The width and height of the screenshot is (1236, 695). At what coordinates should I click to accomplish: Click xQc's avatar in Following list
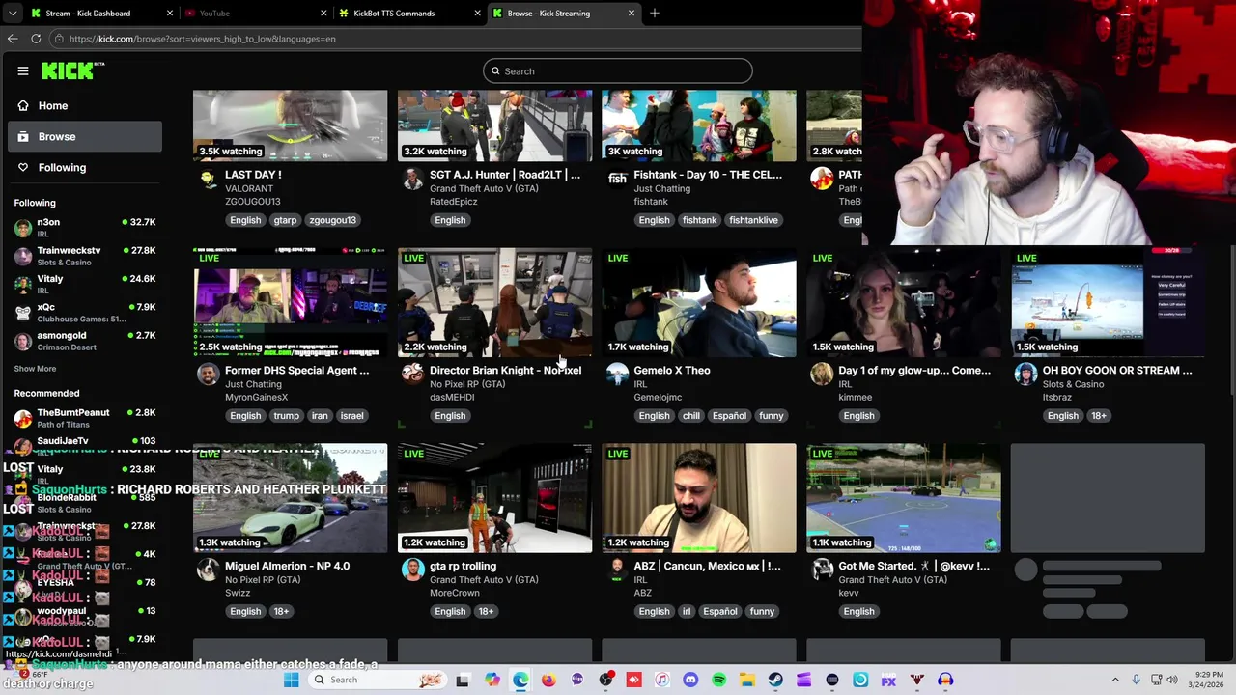pos(23,313)
